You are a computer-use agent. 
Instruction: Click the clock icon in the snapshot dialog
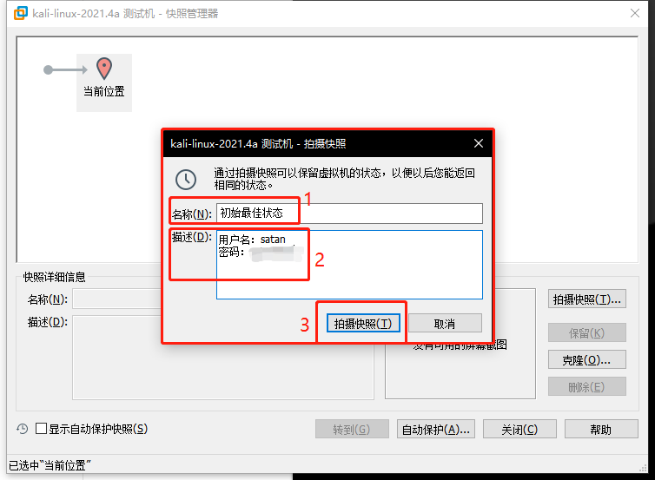(186, 180)
